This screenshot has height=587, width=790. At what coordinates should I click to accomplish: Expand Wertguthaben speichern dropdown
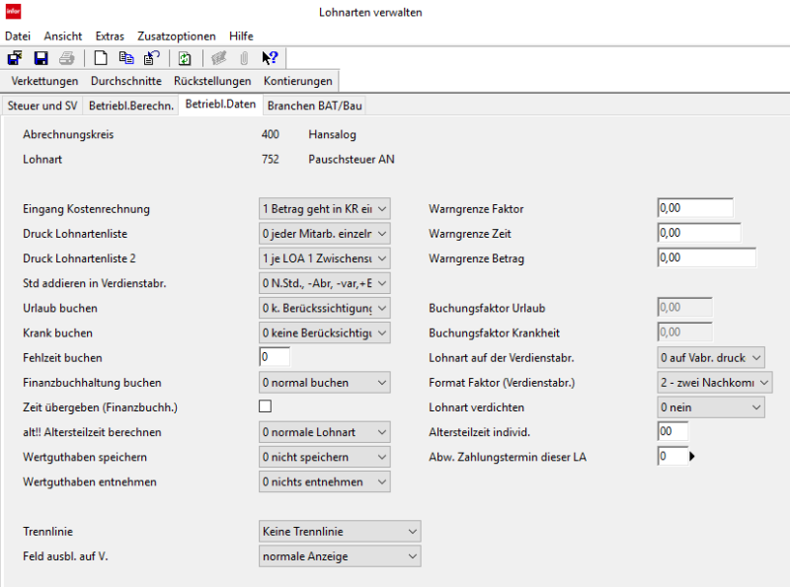325,457
